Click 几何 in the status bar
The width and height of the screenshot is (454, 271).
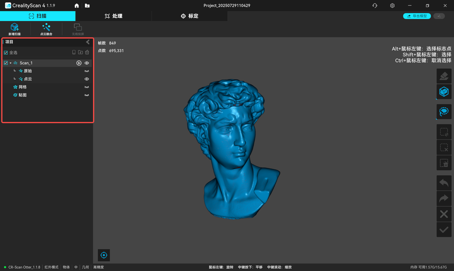coord(85,267)
